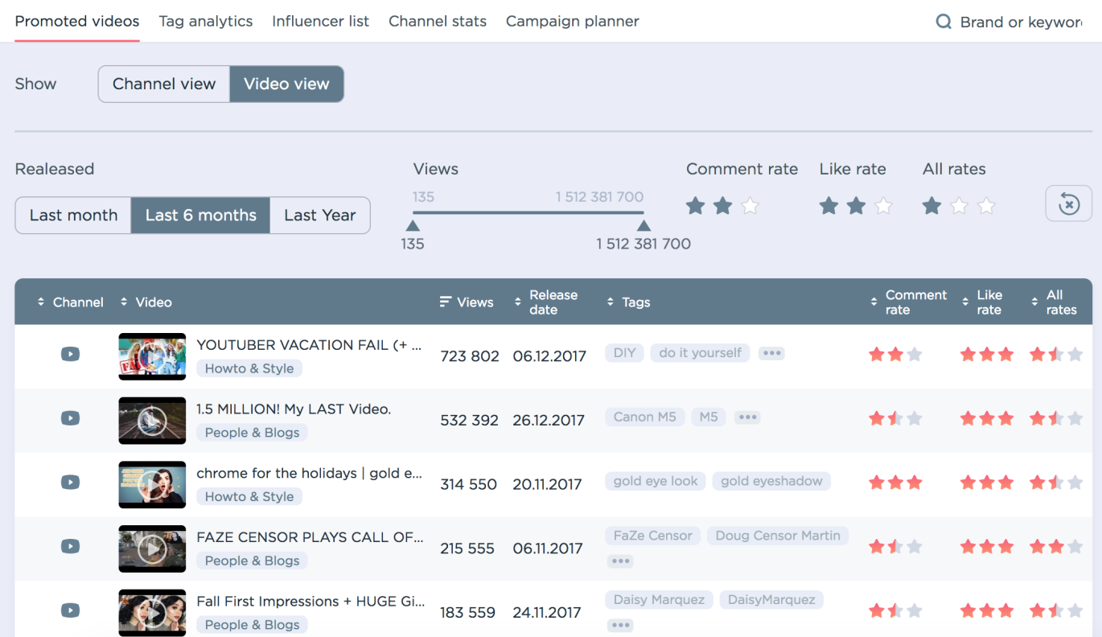Open the Tag analytics tab
This screenshot has width=1102, height=637.
tap(206, 21)
